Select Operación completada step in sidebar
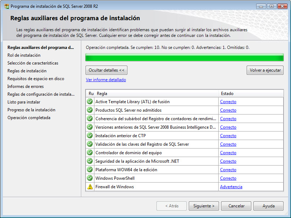This screenshot has width=291, height=218. tap(29, 118)
